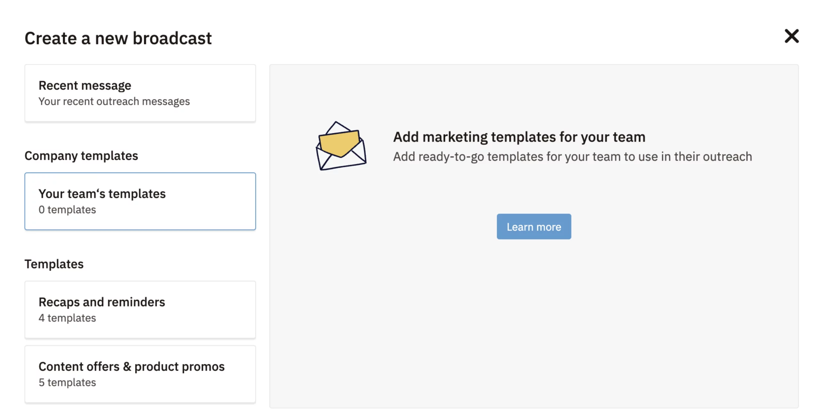Click the 4 templates count label
Viewport: 820px width, 420px height.
pyautogui.click(x=67, y=318)
